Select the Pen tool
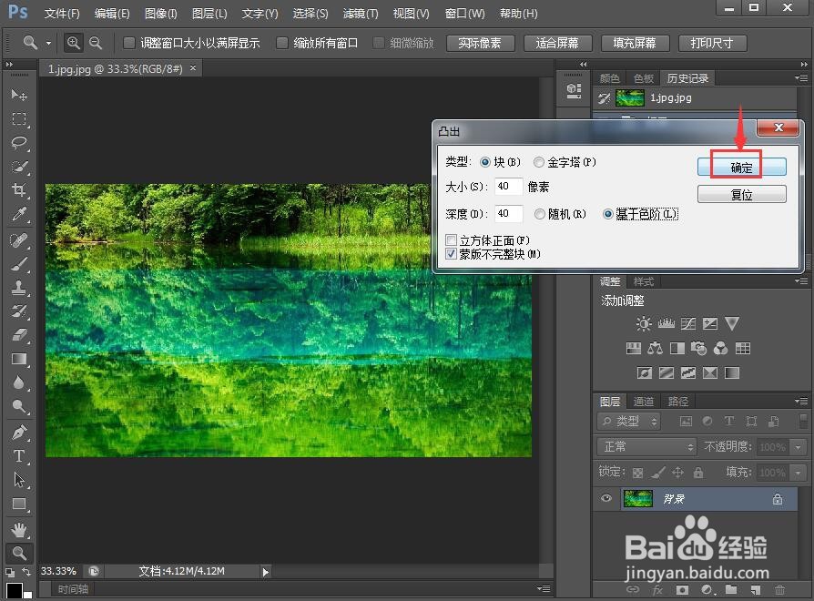 [x=19, y=432]
